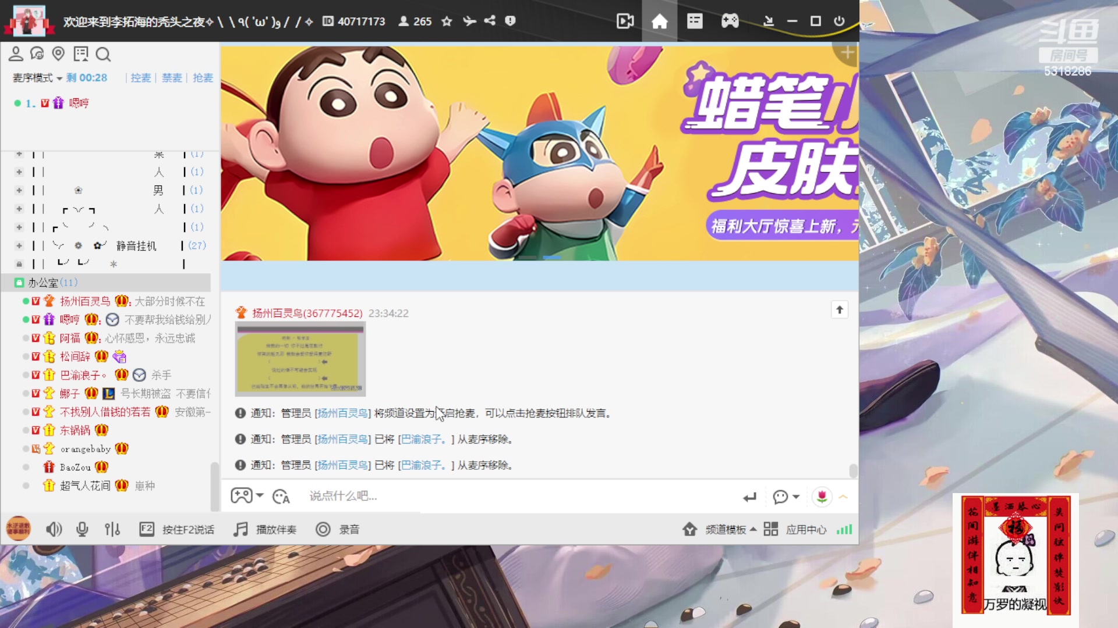
Task: Toggle the microphone icon at bottom
Action: point(82,529)
